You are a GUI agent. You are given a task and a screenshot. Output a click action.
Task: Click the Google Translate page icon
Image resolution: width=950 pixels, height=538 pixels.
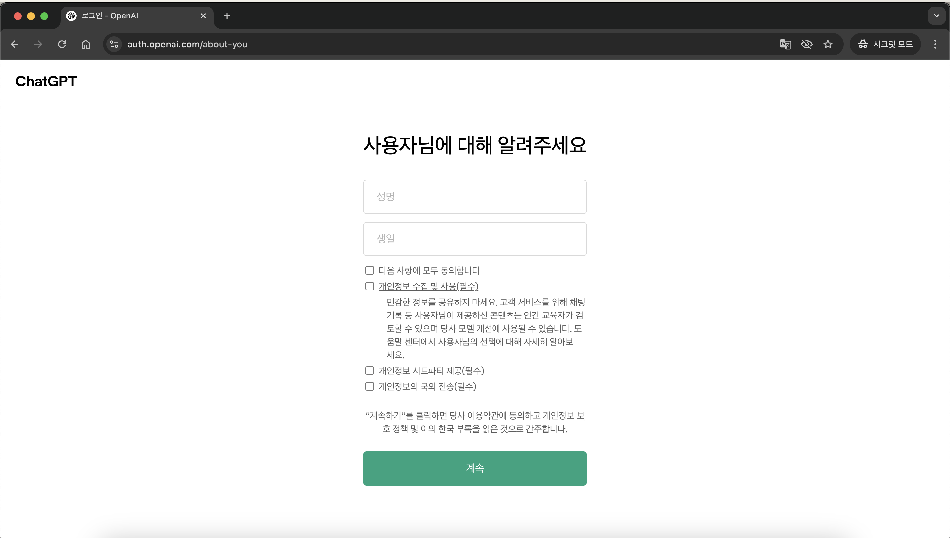coord(785,45)
